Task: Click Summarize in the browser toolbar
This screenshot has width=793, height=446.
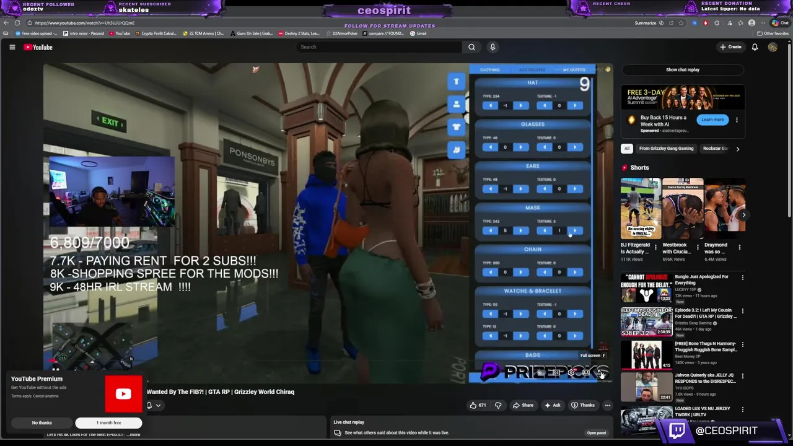Action: pyautogui.click(x=645, y=23)
